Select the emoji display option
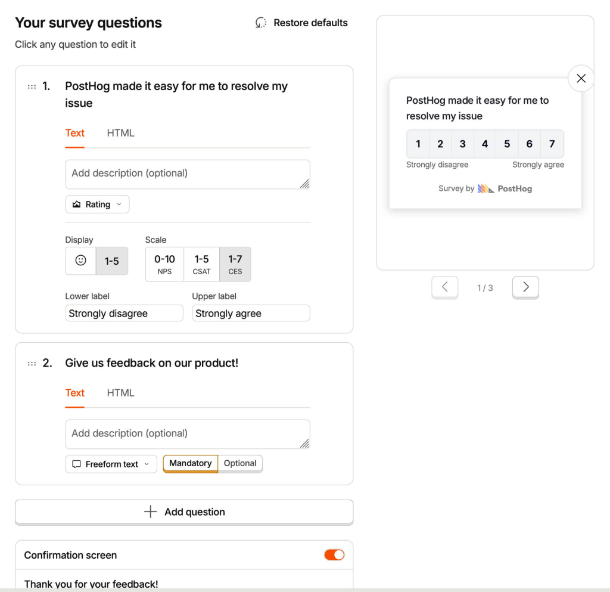The image size is (610, 592). point(80,261)
